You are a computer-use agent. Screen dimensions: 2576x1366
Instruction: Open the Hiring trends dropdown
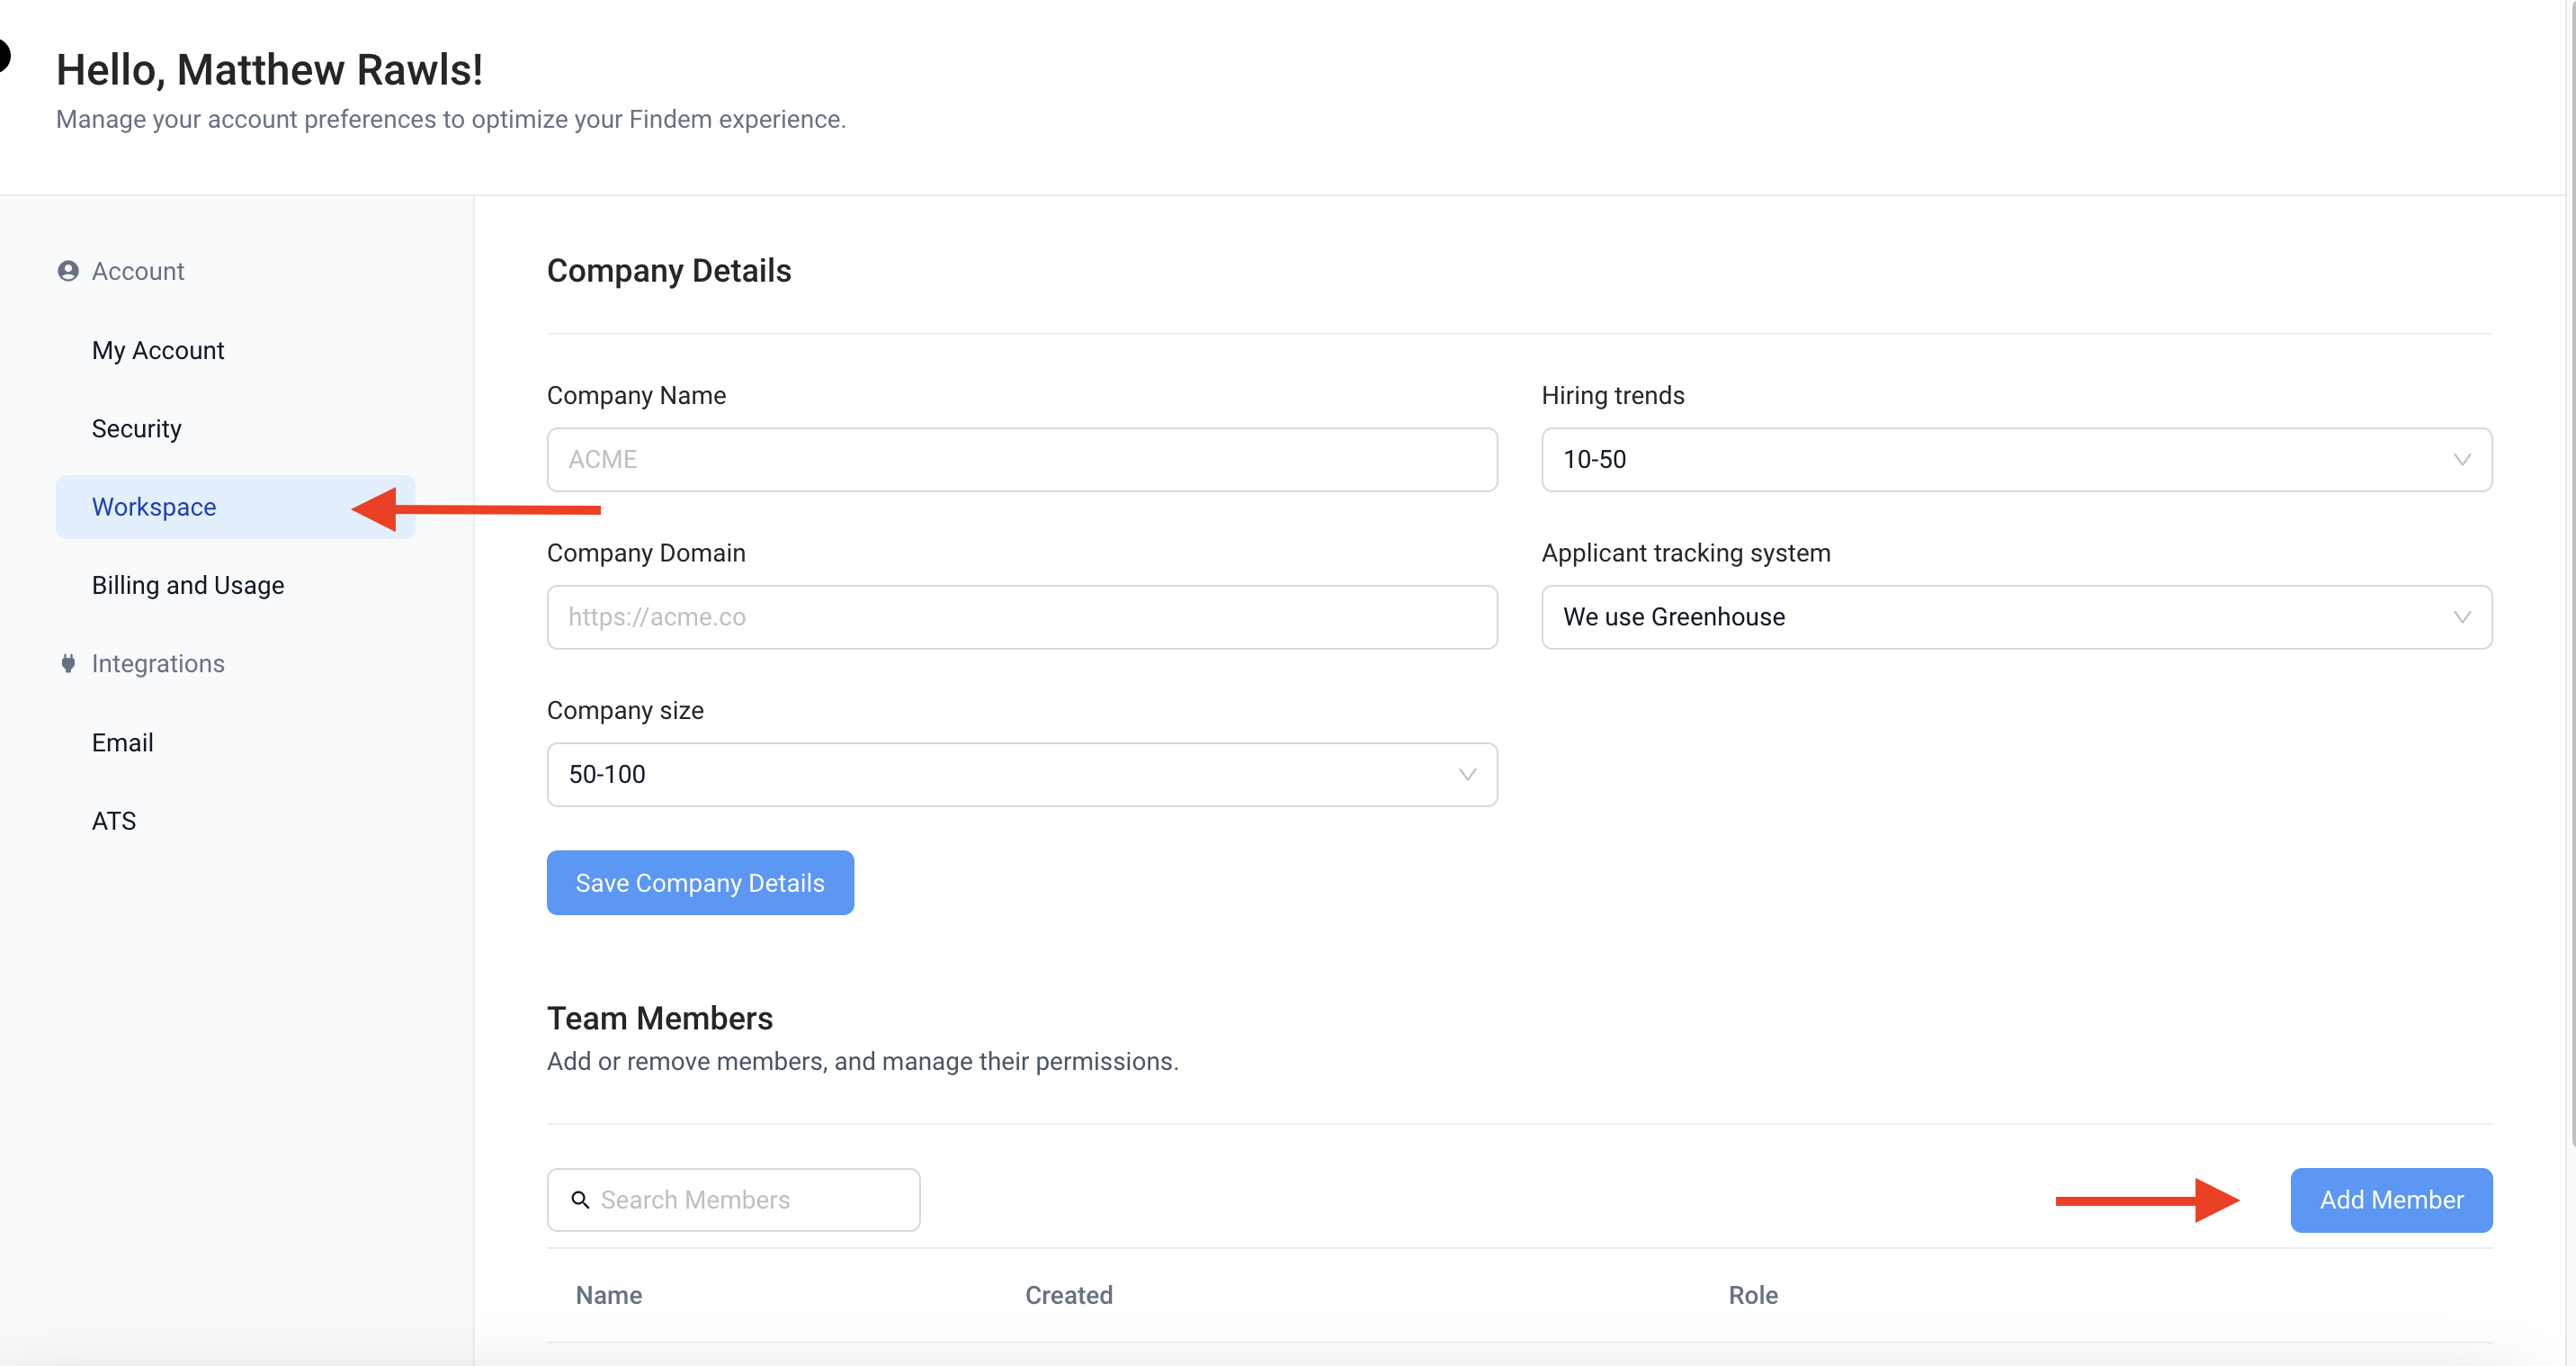[2016, 459]
